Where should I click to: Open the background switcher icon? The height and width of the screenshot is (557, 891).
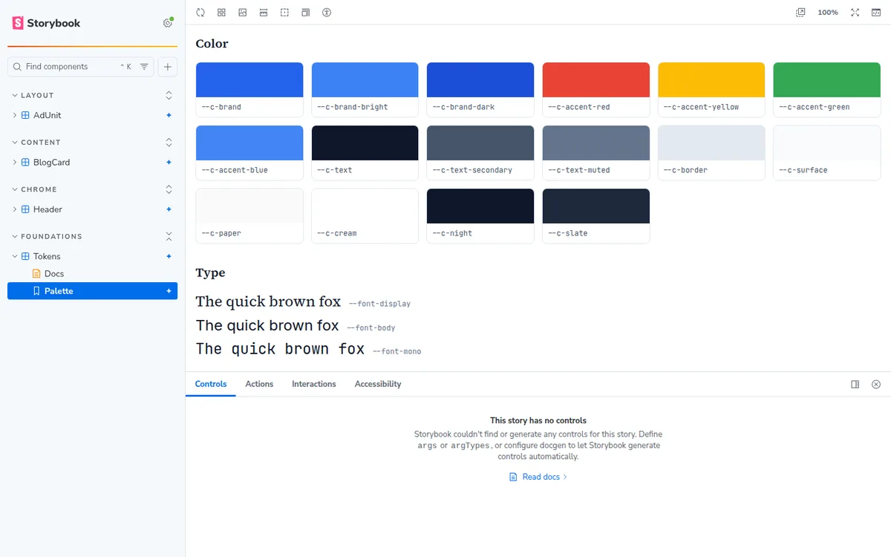pos(242,13)
